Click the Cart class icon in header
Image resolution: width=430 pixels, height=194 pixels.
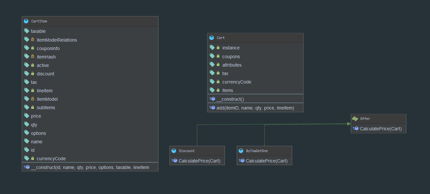click(x=212, y=38)
